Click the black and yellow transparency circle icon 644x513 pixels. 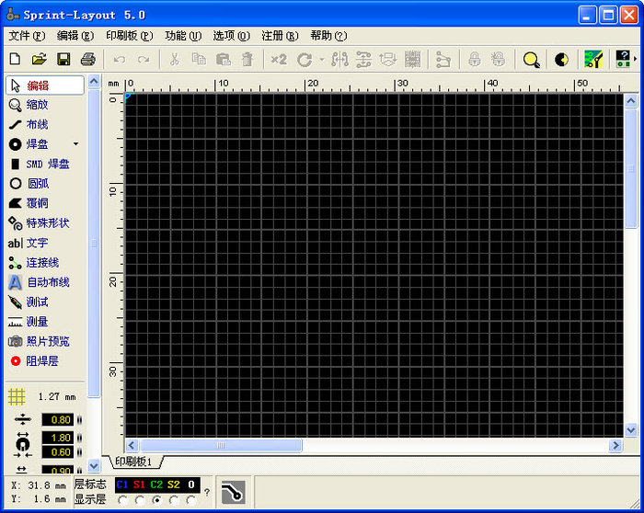(x=561, y=60)
